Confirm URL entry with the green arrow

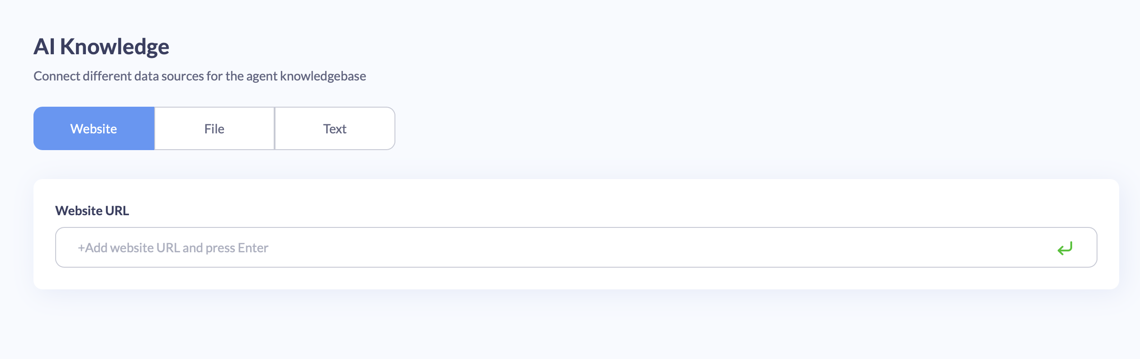[x=1065, y=248]
